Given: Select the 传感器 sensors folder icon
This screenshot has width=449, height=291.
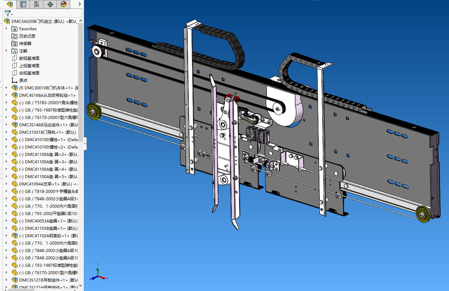Looking at the screenshot, I should (14, 44).
